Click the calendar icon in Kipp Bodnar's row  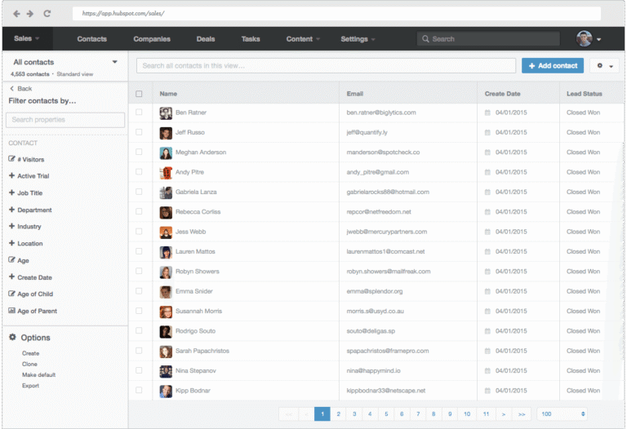(x=487, y=391)
